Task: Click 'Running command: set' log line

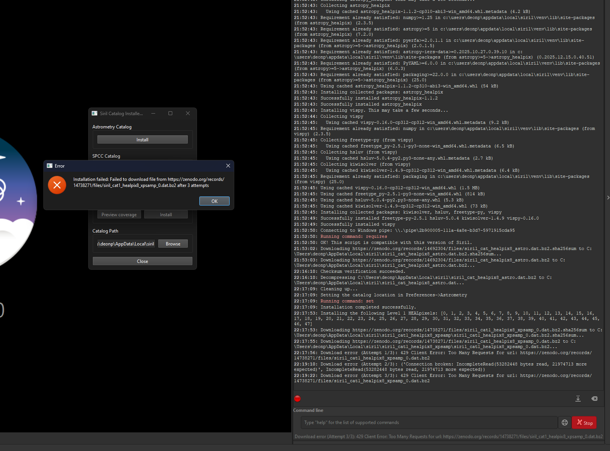Action: coord(334,301)
